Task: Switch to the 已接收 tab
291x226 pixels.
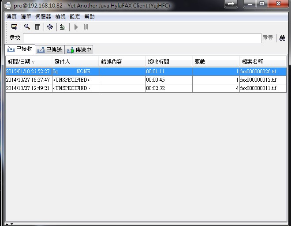Action: 20,49
